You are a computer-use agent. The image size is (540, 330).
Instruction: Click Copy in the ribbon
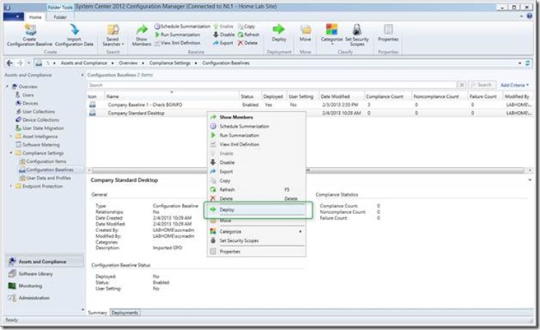(246, 26)
